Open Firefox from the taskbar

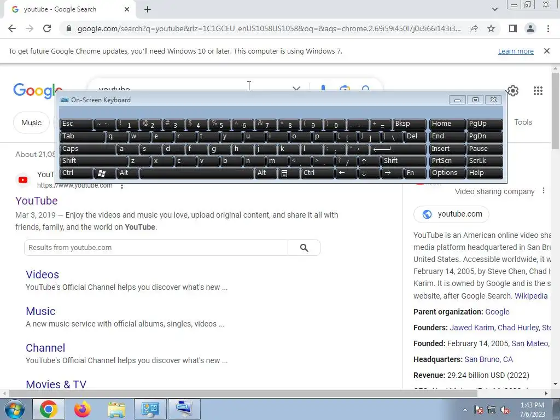[82, 409]
